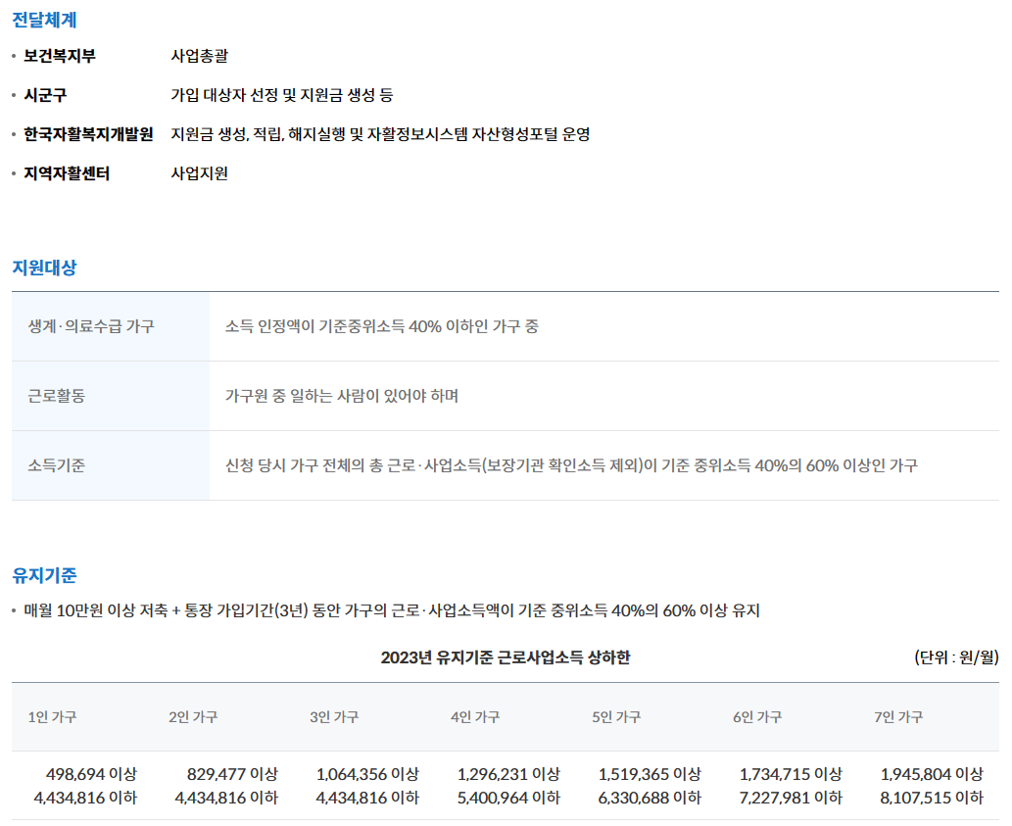Image resolution: width=1012 pixels, height=826 pixels.
Task: Click the 지원대상 section heading
Action: [x=44, y=267]
